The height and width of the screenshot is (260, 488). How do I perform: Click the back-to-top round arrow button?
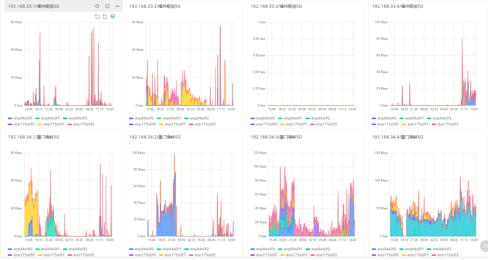[x=485, y=246]
